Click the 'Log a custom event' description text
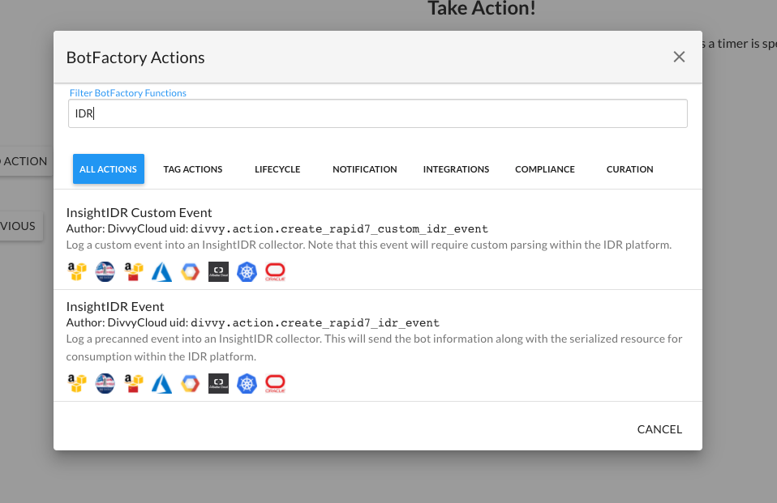Image resolution: width=777 pixels, height=503 pixels. click(369, 245)
